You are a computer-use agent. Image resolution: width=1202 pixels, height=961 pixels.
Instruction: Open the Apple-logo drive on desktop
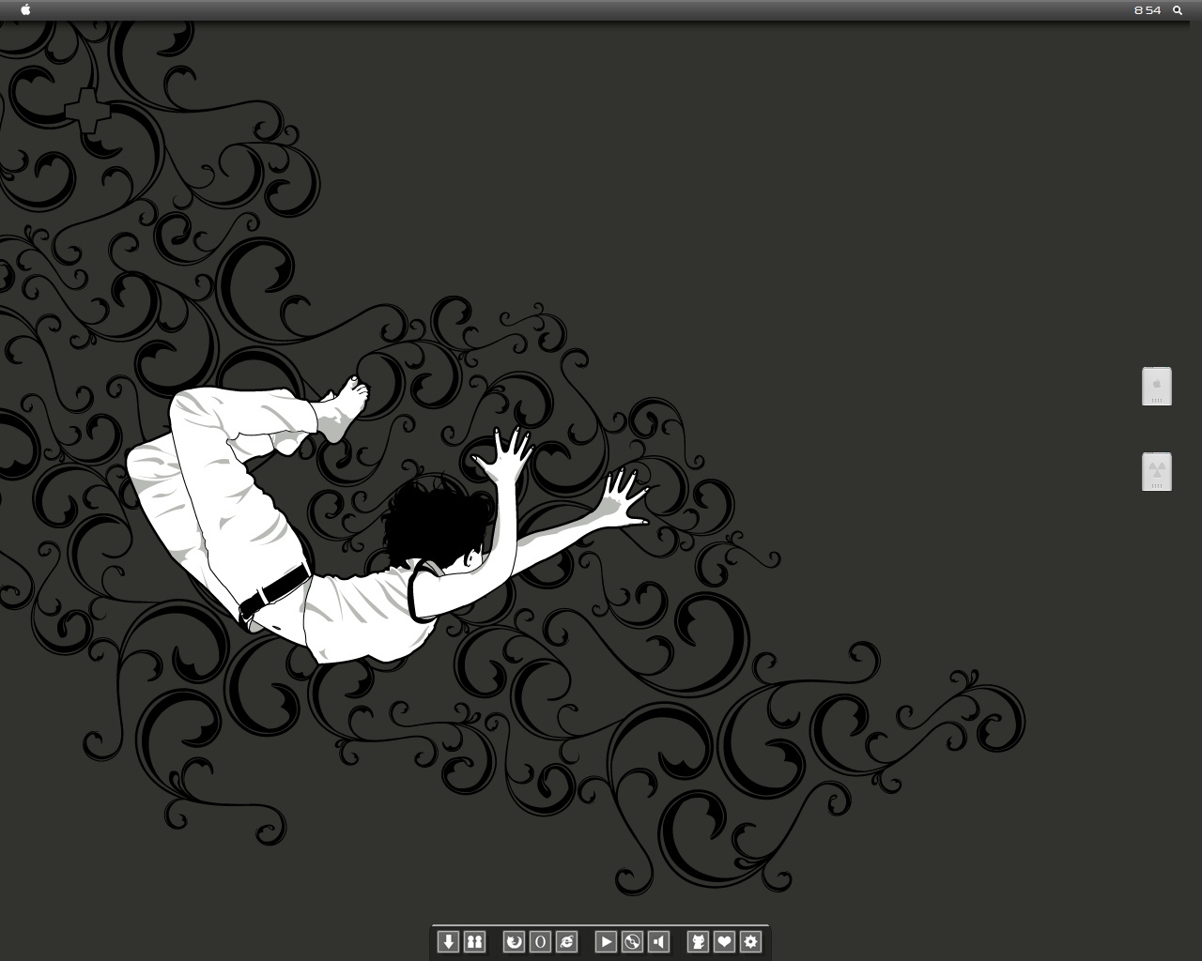pos(1157,387)
